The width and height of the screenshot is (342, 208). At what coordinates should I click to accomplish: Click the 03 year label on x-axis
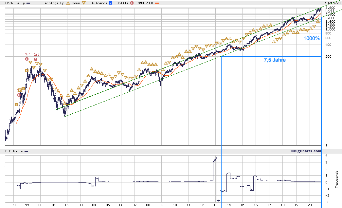tap(81, 205)
